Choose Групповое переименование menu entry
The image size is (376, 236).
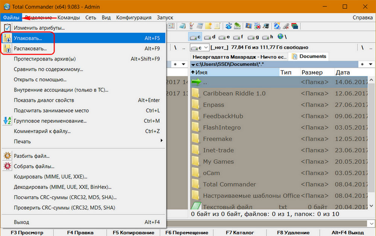pos(83,121)
